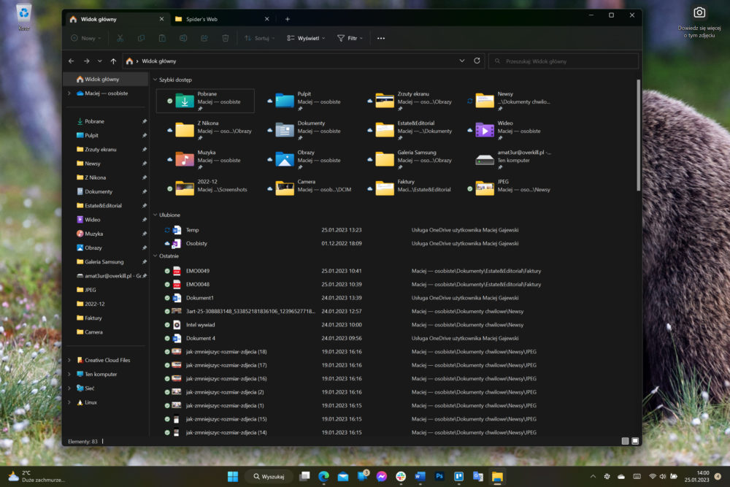
Task: Open the Windows Start menu
Action: 233,476
